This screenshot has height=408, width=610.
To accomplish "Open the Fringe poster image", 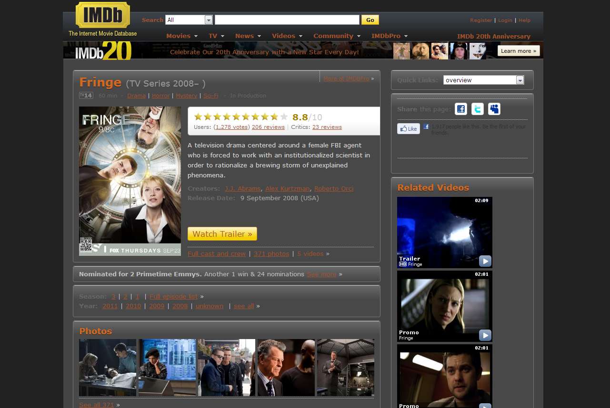I will 130,181.
